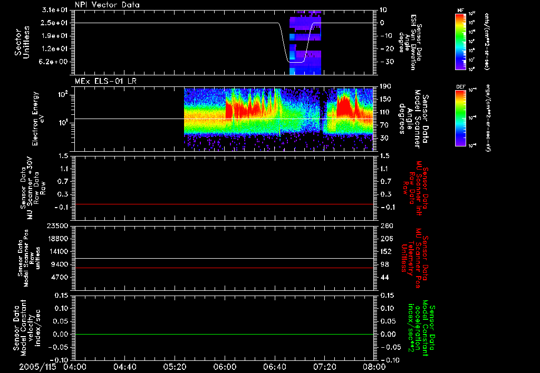Select the 'MEx ELS-01 LR' panel title
The height and width of the screenshot is (373, 540).
tap(105, 81)
